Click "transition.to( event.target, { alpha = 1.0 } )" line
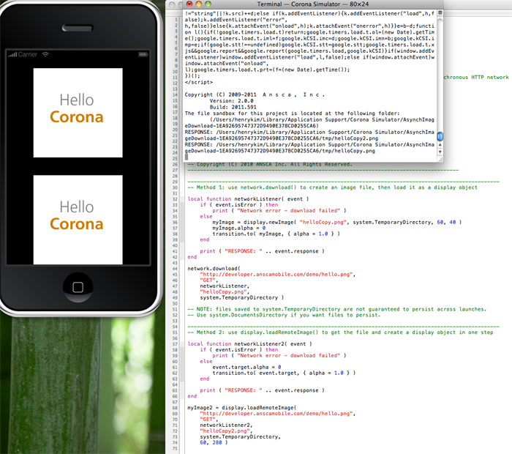The height and width of the screenshot is (454, 512). 284,373
